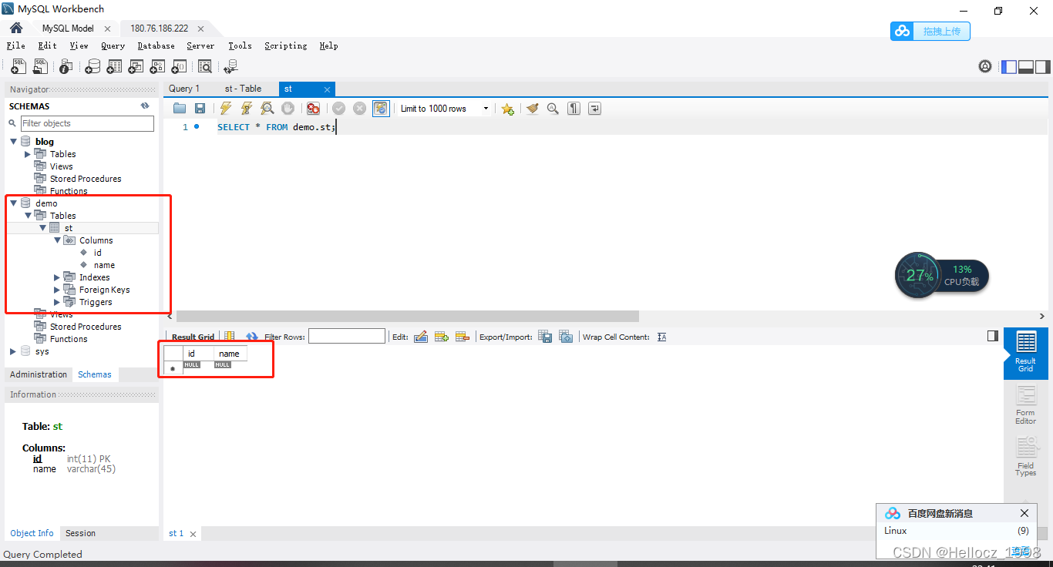The height and width of the screenshot is (567, 1053).
Task: Export the recordset to a file icon
Action: coord(545,337)
